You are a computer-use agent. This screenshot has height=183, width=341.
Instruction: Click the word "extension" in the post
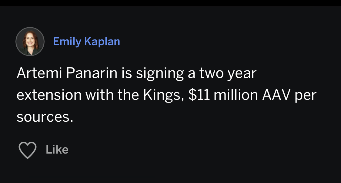point(49,95)
